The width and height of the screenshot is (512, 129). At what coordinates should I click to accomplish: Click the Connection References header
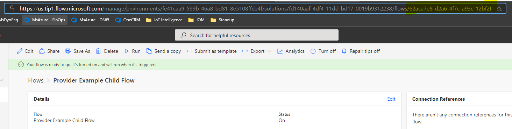click(439, 99)
